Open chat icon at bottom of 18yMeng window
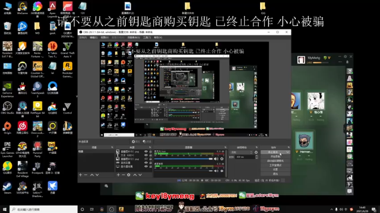Image resolution: width=380 pixels, height=213 pixels. (349, 191)
